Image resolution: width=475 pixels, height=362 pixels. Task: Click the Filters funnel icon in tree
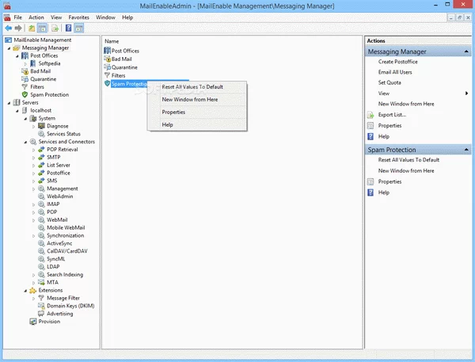pyautogui.click(x=25, y=87)
